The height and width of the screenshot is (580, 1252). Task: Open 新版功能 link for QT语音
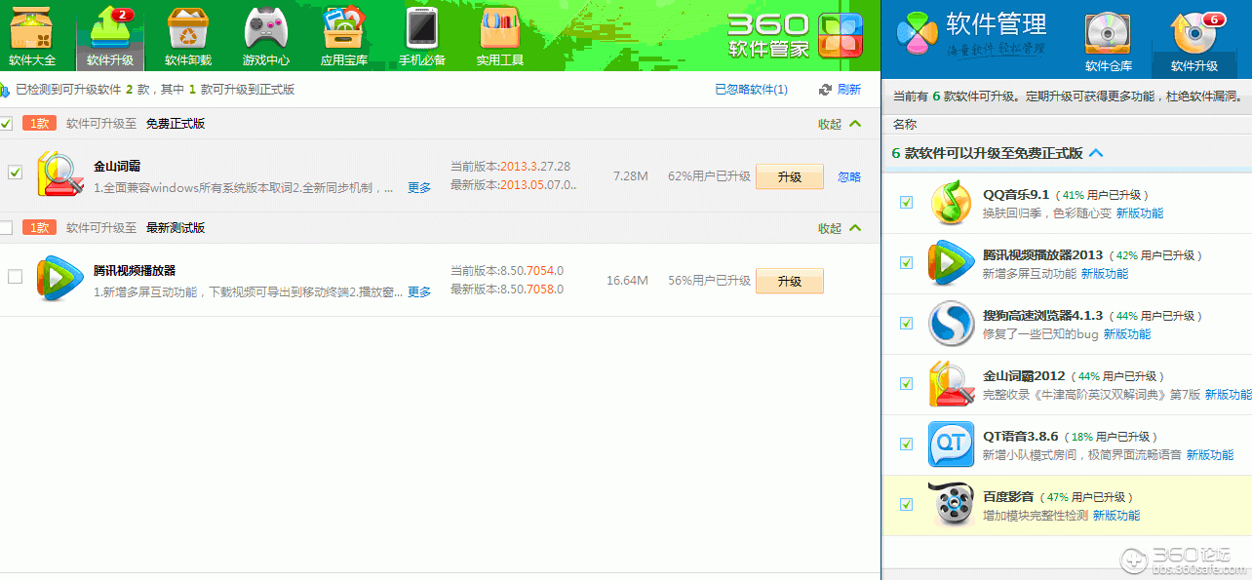click(x=1210, y=455)
